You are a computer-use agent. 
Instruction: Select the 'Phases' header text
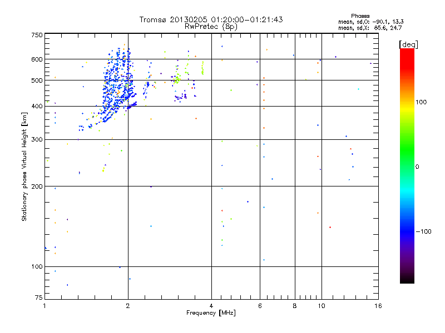coord(360,16)
